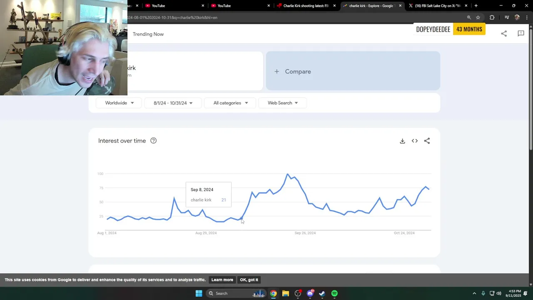533x300 pixels.
Task: Open Chrome from the taskbar
Action: (273, 293)
